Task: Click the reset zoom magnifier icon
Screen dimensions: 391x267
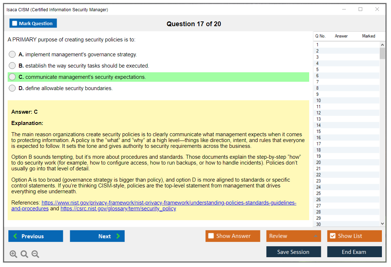Action: point(24,254)
